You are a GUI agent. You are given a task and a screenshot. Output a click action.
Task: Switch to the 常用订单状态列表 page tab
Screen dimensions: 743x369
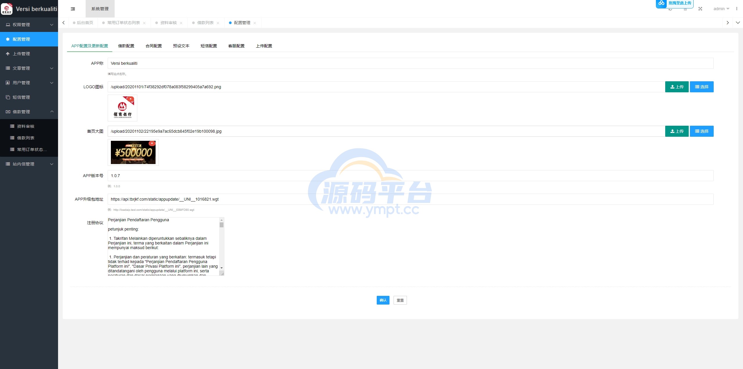point(123,23)
